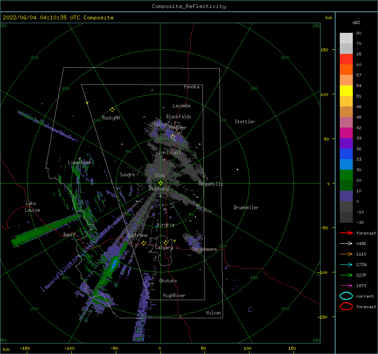Viewport: 378px width, 354px height.
Task: Click the Lacombe label
Action: pos(181,106)
